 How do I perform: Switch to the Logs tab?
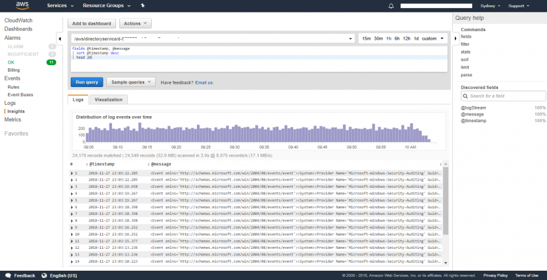78,100
